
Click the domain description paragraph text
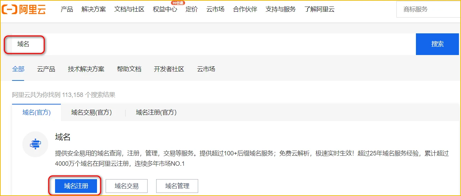(252, 159)
